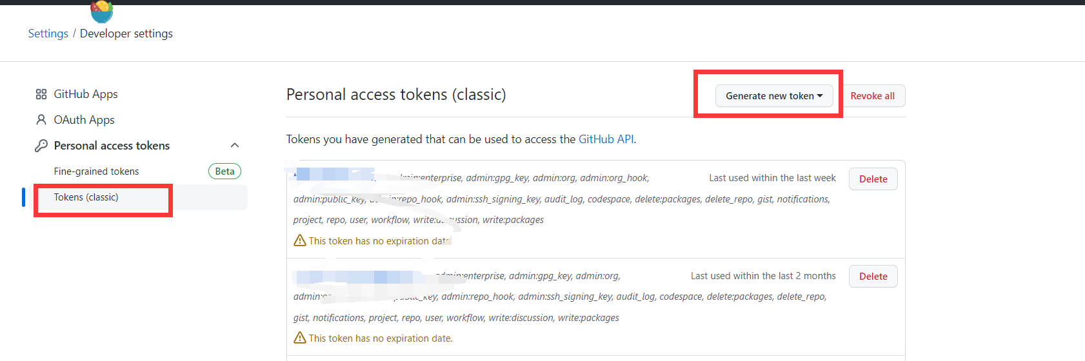Click the warning icon on the first token
Viewport: 1085px width, 361px height.
[300, 240]
